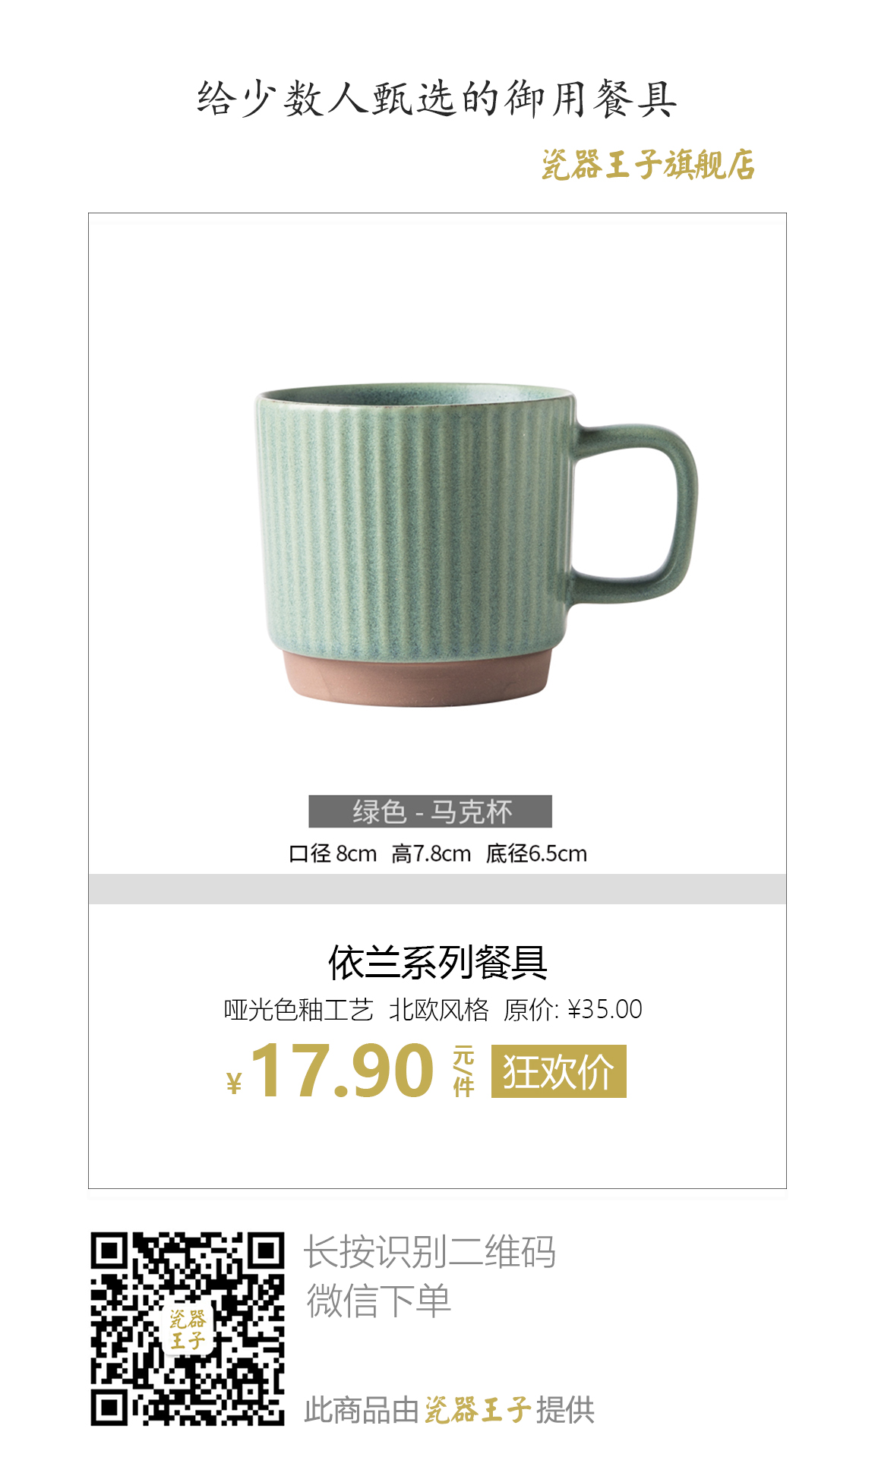Click the 微信下单 text

click(378, 1301)
